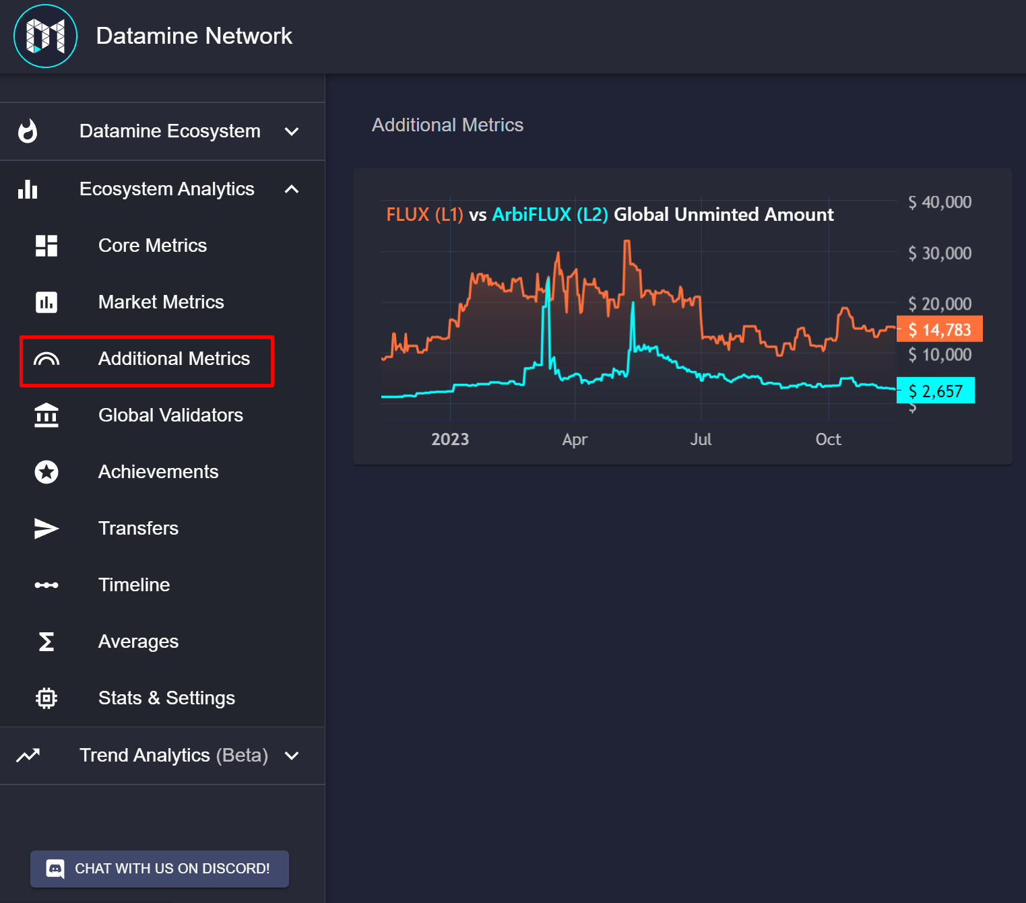1026x903 pixels.
Task: Navigate to Transfers
Action: click(162, 529)
